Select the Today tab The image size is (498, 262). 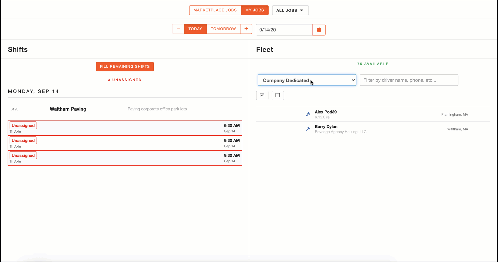(195, 29)
